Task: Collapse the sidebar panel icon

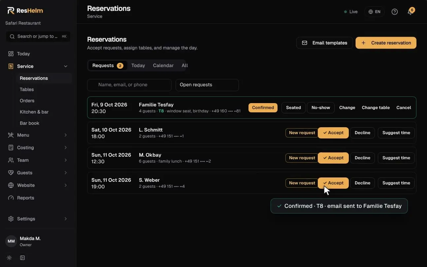Action: pos(22,258)
